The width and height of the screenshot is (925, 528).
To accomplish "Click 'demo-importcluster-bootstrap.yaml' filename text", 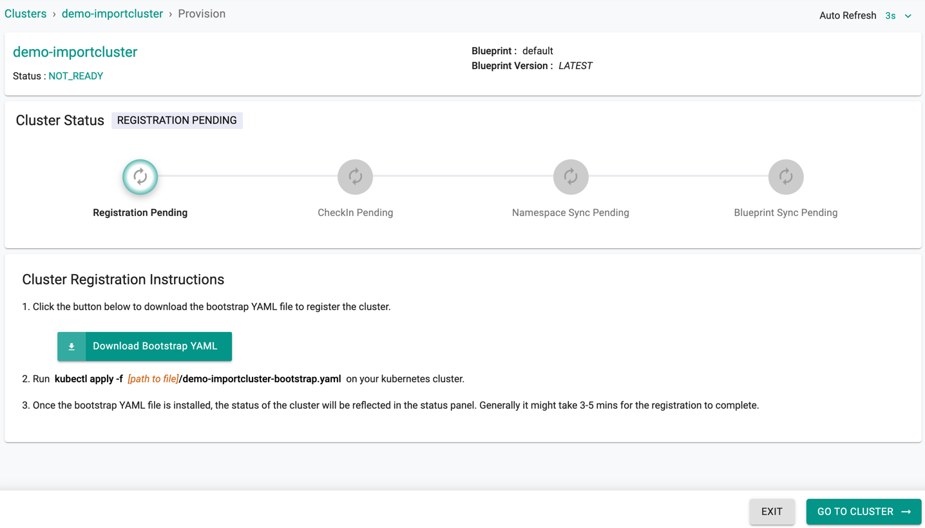I will tap(260, 379).
